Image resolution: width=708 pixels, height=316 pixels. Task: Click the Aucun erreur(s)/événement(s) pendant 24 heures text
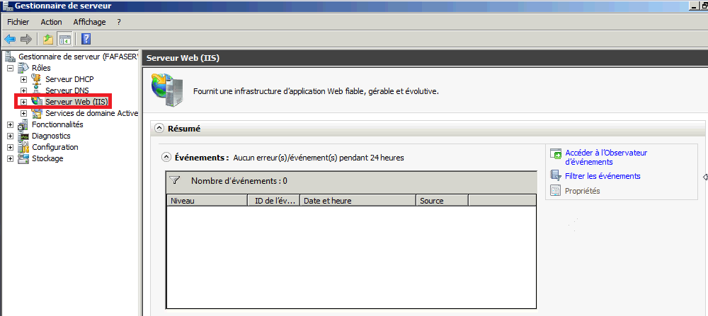(319, 158)
